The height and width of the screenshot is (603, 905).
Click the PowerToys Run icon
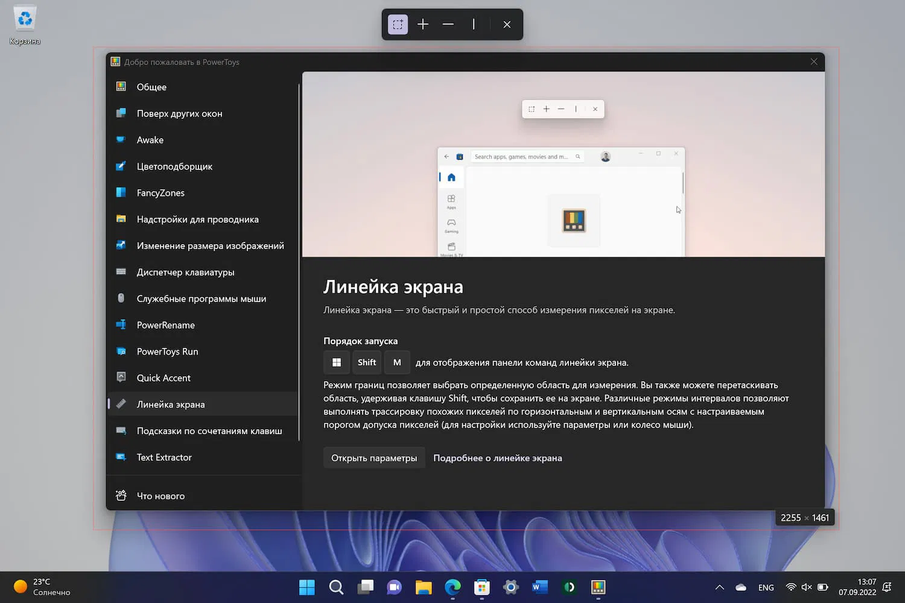(121, 352)
